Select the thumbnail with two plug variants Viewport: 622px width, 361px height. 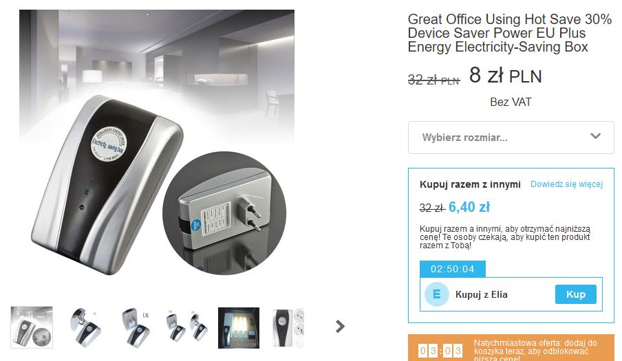186,327
